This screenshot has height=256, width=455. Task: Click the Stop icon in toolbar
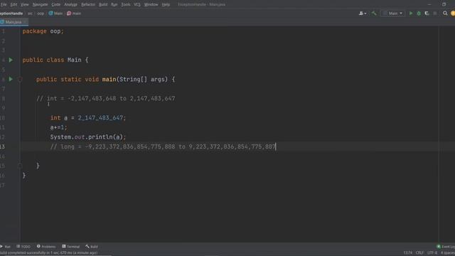point(434,14)
